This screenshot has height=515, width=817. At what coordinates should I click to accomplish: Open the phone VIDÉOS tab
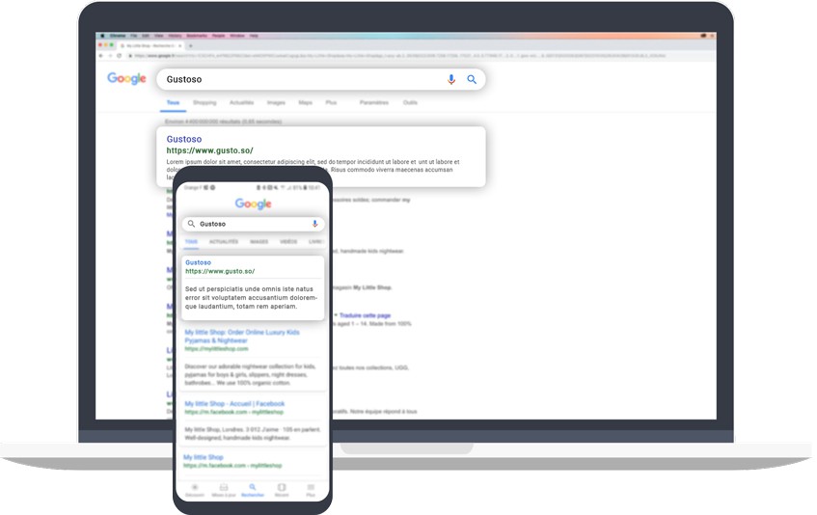tap(288, 242)
